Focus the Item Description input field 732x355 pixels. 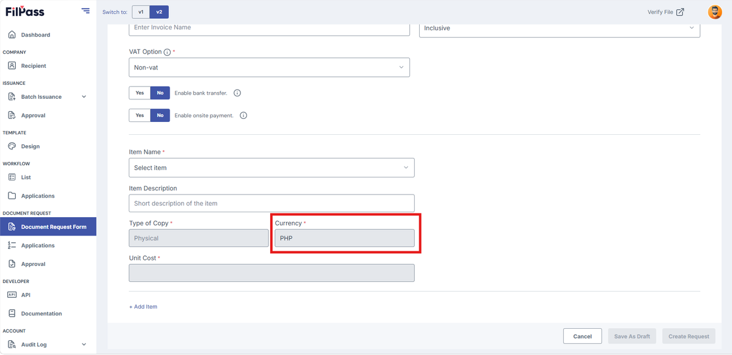point(271,203)
